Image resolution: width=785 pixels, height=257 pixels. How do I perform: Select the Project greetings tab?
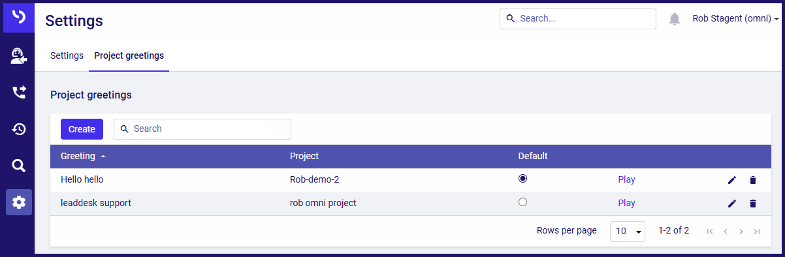129,55
